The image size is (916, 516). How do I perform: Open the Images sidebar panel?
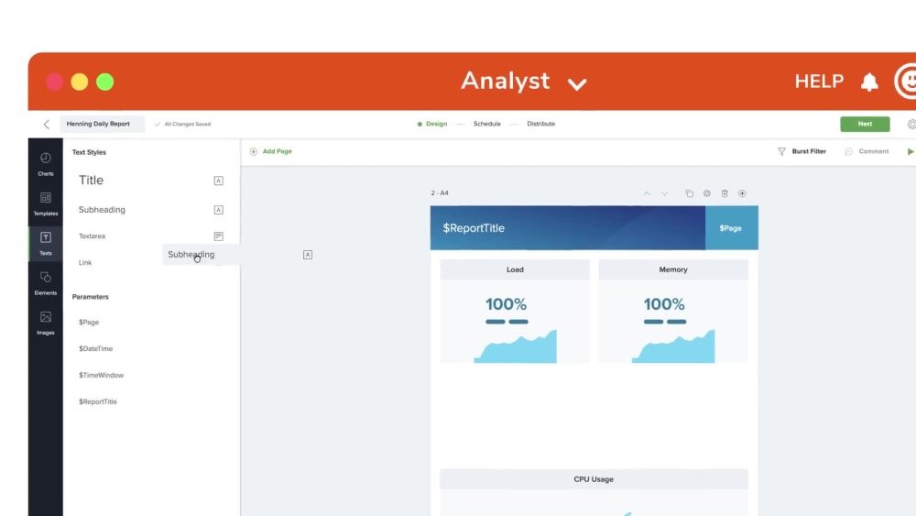pos(46,324)
